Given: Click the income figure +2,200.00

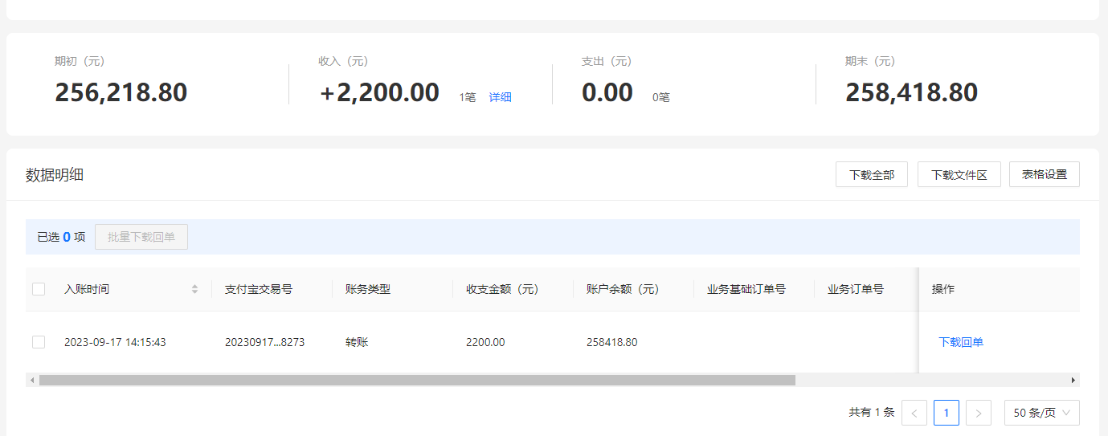Looking at the screenshot, I should [x=380, y=92].
